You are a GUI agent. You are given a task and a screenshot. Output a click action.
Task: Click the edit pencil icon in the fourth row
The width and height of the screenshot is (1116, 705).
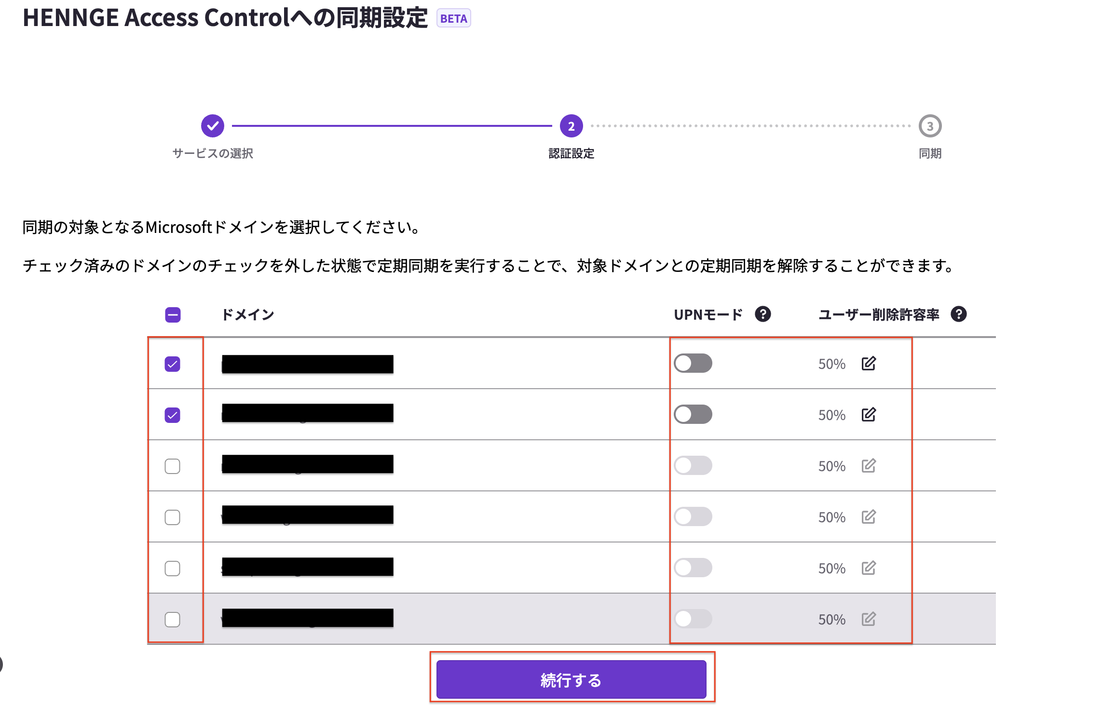coord(869,516)
